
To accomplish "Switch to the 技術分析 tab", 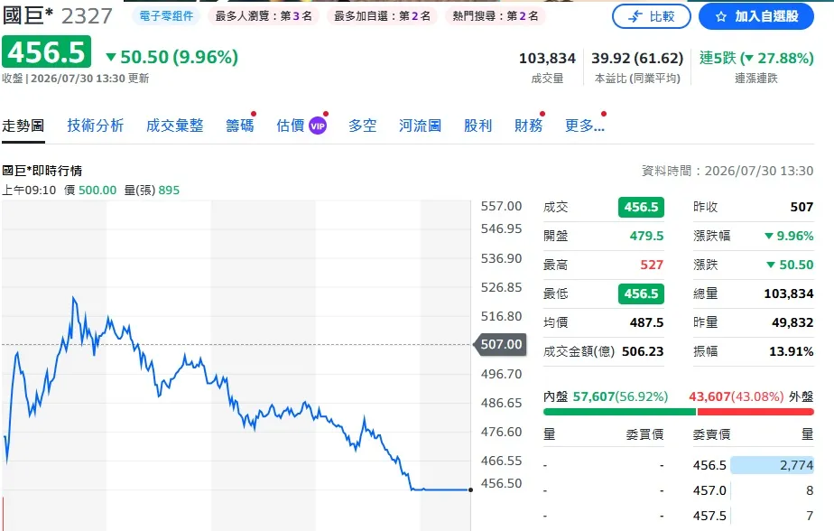I will coord(95,126).
